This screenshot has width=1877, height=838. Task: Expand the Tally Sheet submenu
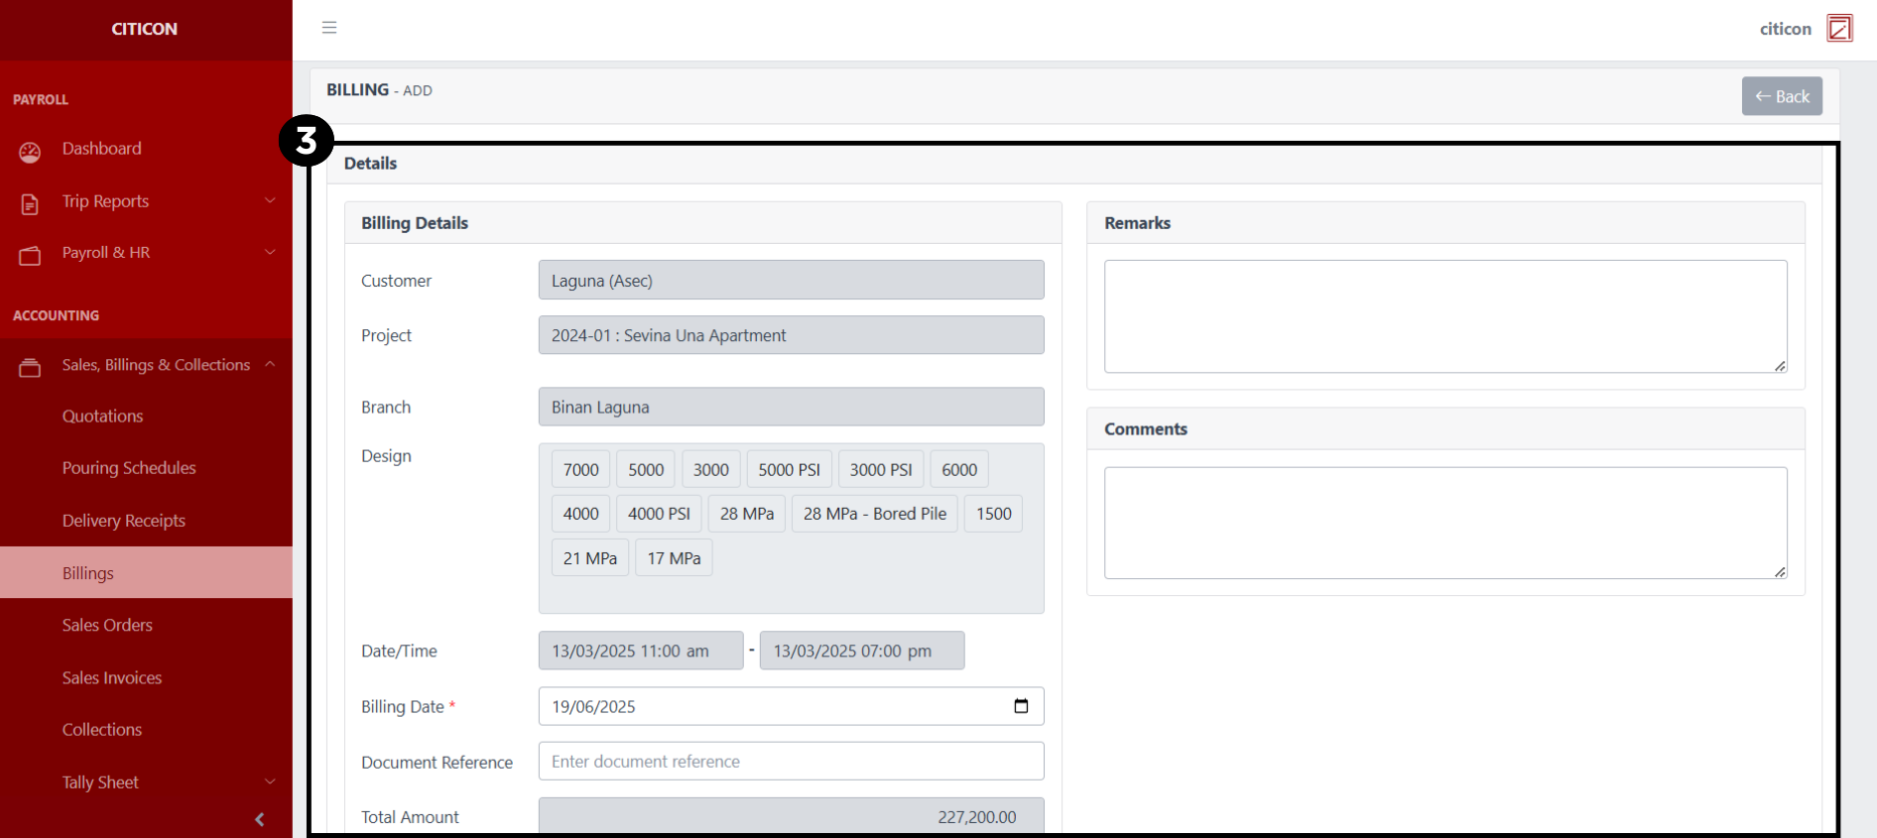coord(270,781)
